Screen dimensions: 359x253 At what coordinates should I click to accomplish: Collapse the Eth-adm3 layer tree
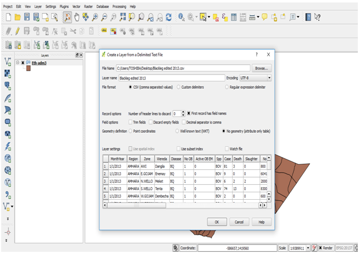(x=18, y=62)
